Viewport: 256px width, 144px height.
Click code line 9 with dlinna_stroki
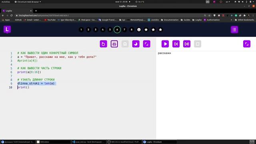click(36, 84)
